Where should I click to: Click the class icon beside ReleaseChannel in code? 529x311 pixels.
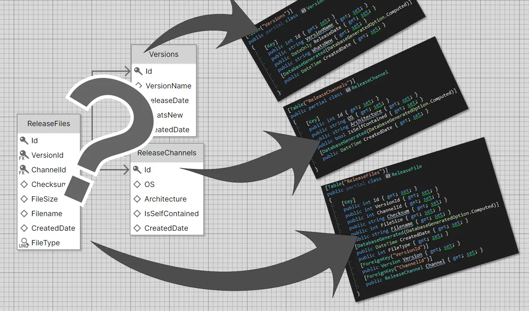(x=347, y=86)
